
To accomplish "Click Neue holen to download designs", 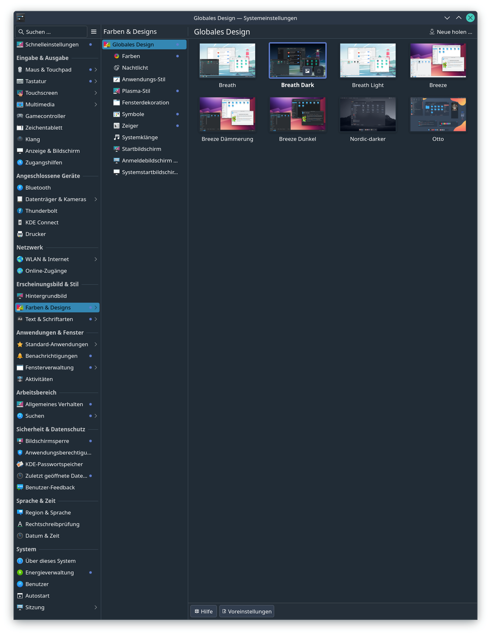I will tap(451, 32).
